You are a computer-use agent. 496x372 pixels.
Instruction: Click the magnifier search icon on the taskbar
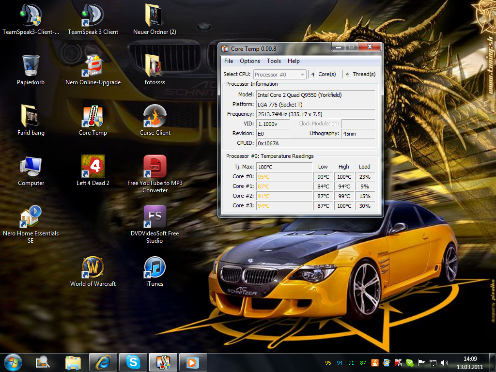click(43, 362)
